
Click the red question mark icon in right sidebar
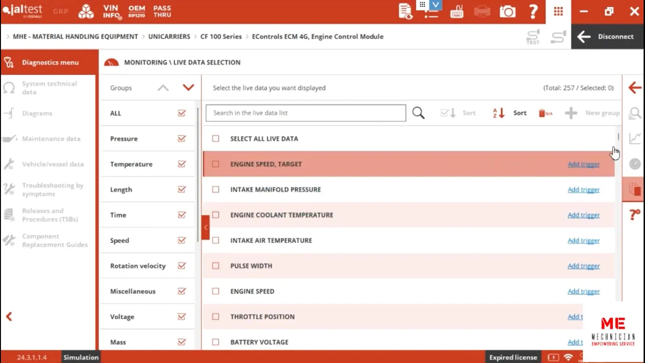635,215
